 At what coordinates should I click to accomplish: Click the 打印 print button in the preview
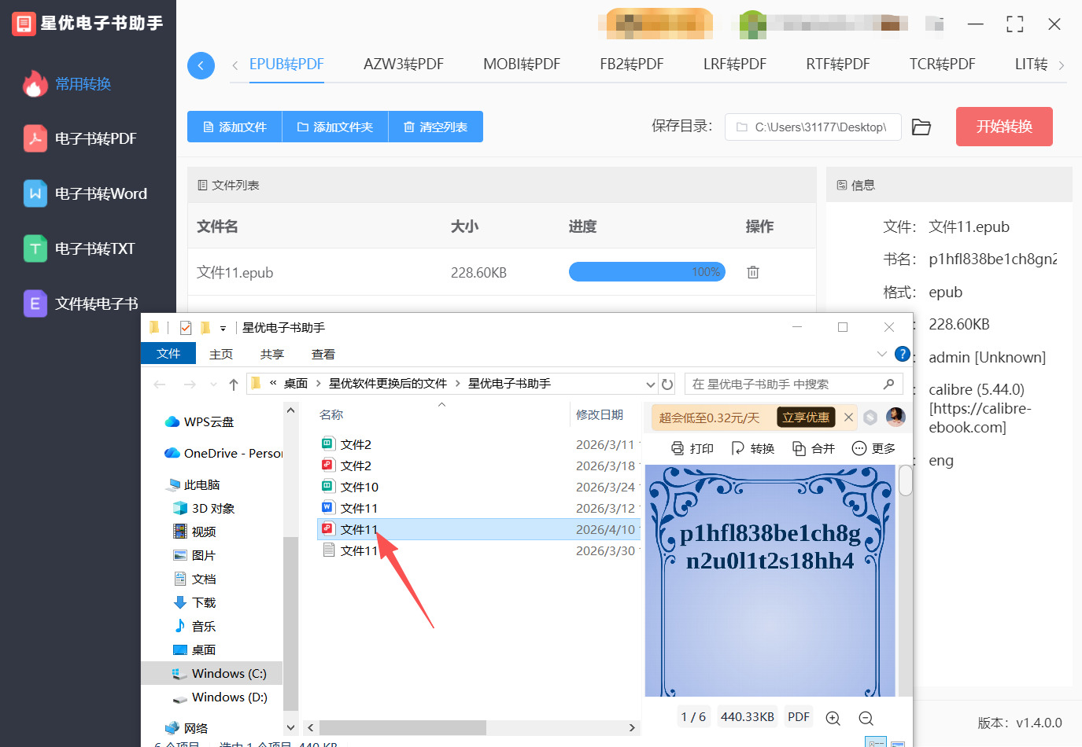point(692,448)
